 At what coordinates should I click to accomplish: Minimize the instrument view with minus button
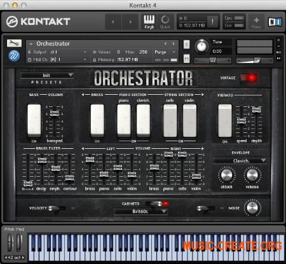[278, 46]
